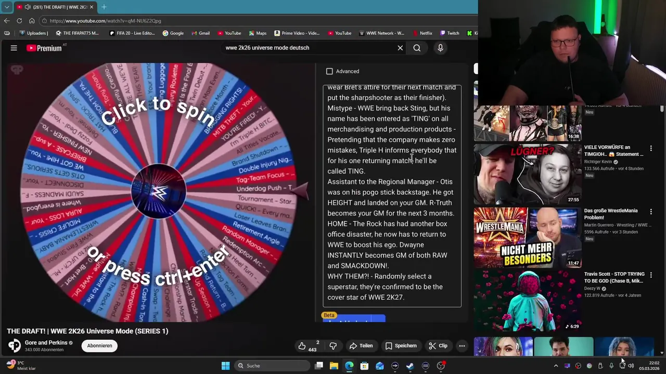Show hidden system tray icons

556,366
